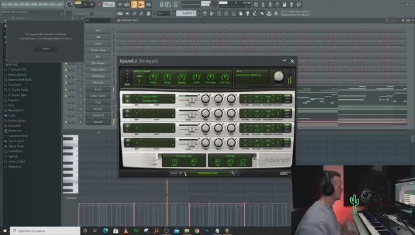This screenshot has width=415, height=235.
Task: Click the record button in the transport
Action: pyautogui.click(x=99, y=5)
